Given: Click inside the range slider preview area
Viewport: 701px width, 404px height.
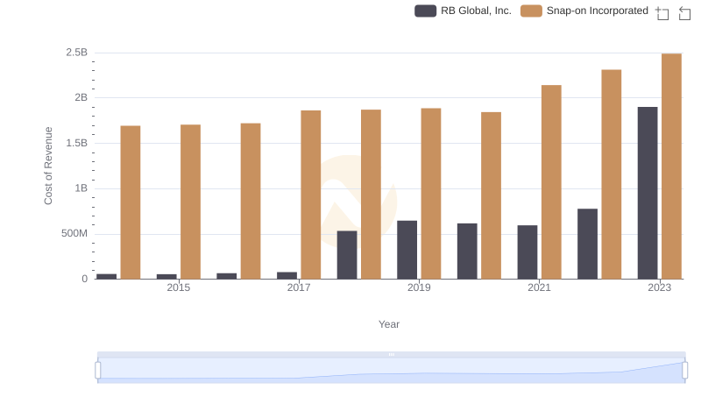Looking at the screenshot, I should 391,370.
